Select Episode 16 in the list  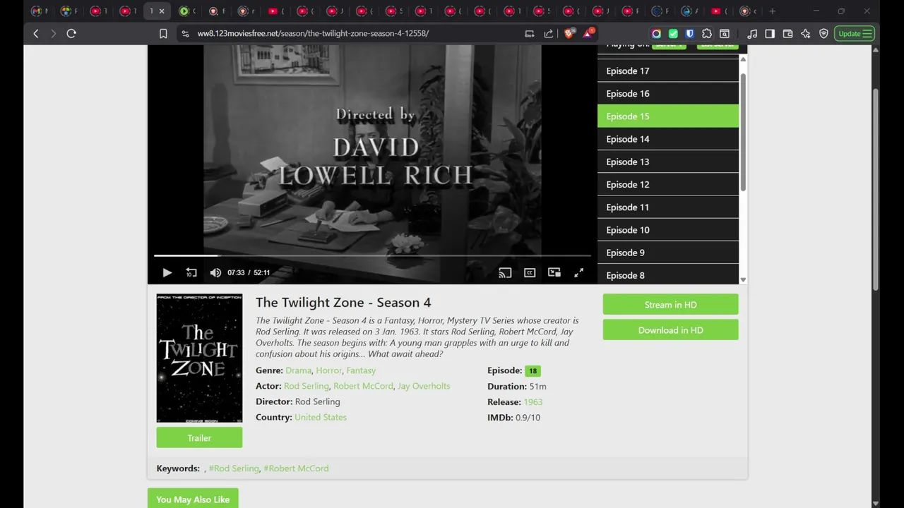pos(667,93)
